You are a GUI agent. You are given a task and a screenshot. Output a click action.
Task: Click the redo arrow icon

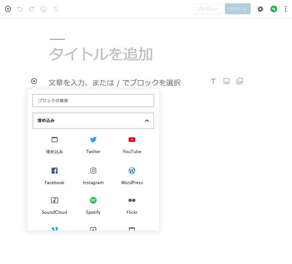(x=32, y=9)
